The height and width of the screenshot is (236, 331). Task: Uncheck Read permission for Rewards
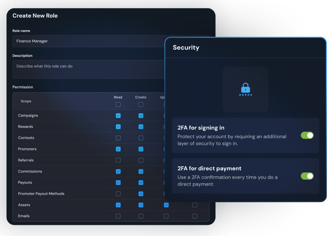tap(118, 127)
